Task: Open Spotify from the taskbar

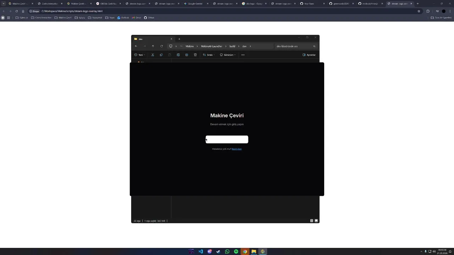Action: (236, 251)
